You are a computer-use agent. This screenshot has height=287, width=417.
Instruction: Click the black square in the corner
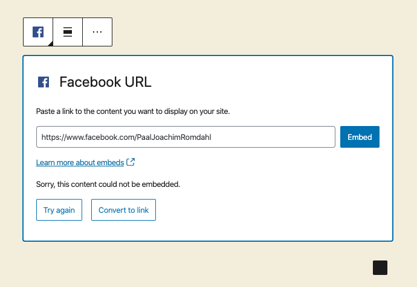point(380,268)
